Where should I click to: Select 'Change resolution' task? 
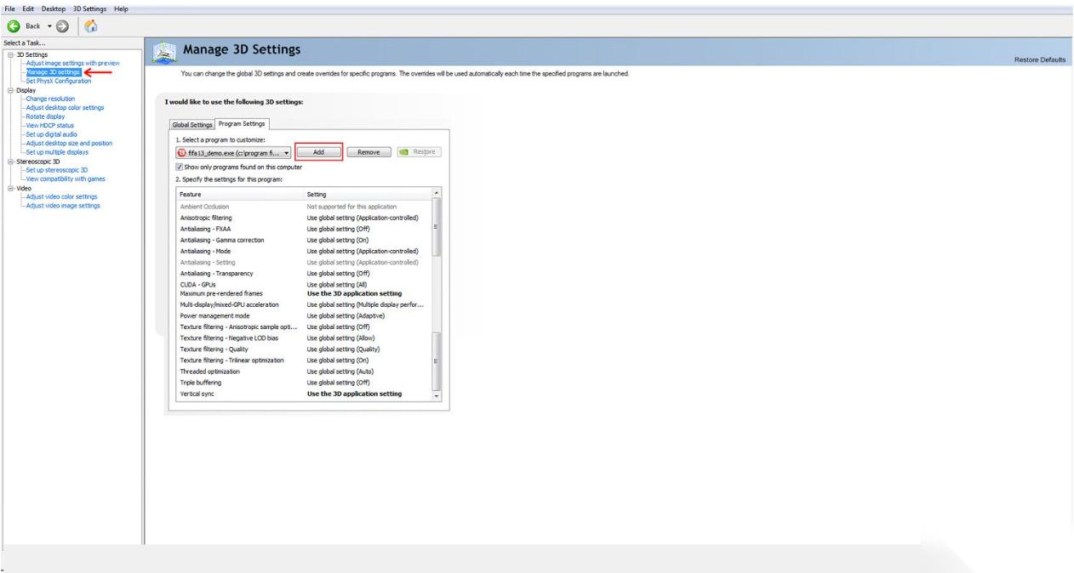(50, 99)
